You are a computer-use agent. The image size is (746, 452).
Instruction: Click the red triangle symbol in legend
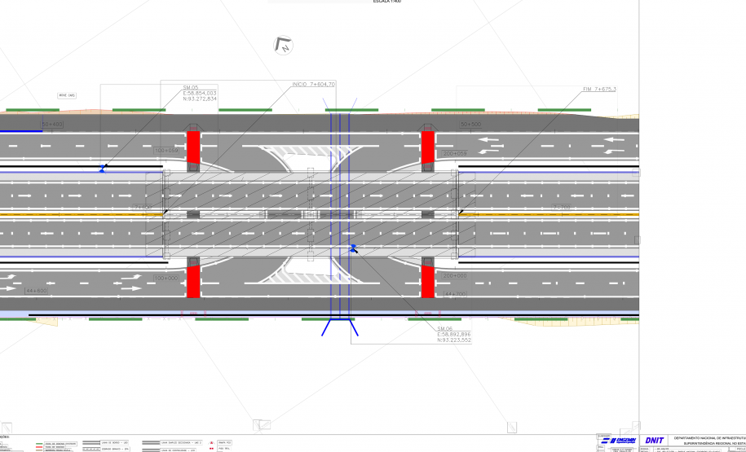coord(212,441)
